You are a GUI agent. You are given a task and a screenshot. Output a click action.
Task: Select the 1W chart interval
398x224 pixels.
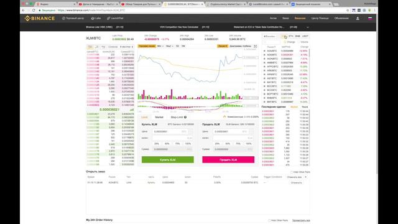pyautogui.click(x=183, y=46)
